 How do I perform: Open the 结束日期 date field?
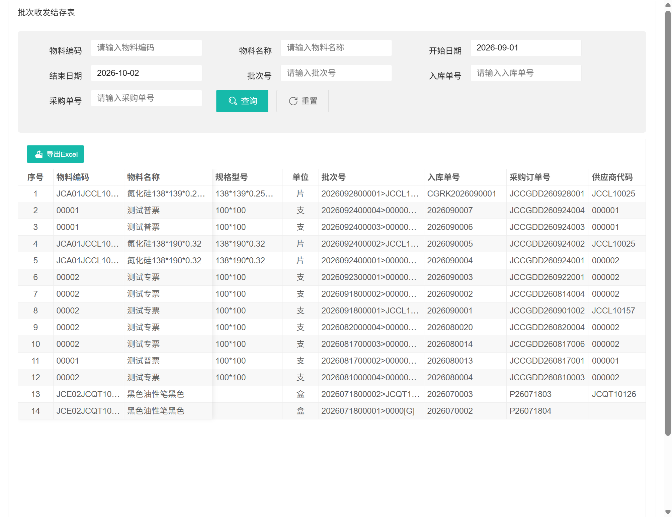point(146,73)
